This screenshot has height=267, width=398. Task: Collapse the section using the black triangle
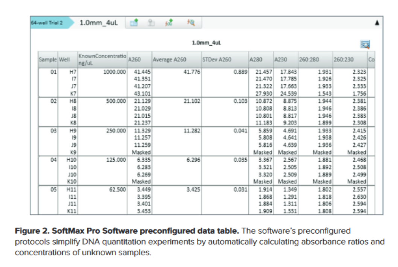[377, 23]
